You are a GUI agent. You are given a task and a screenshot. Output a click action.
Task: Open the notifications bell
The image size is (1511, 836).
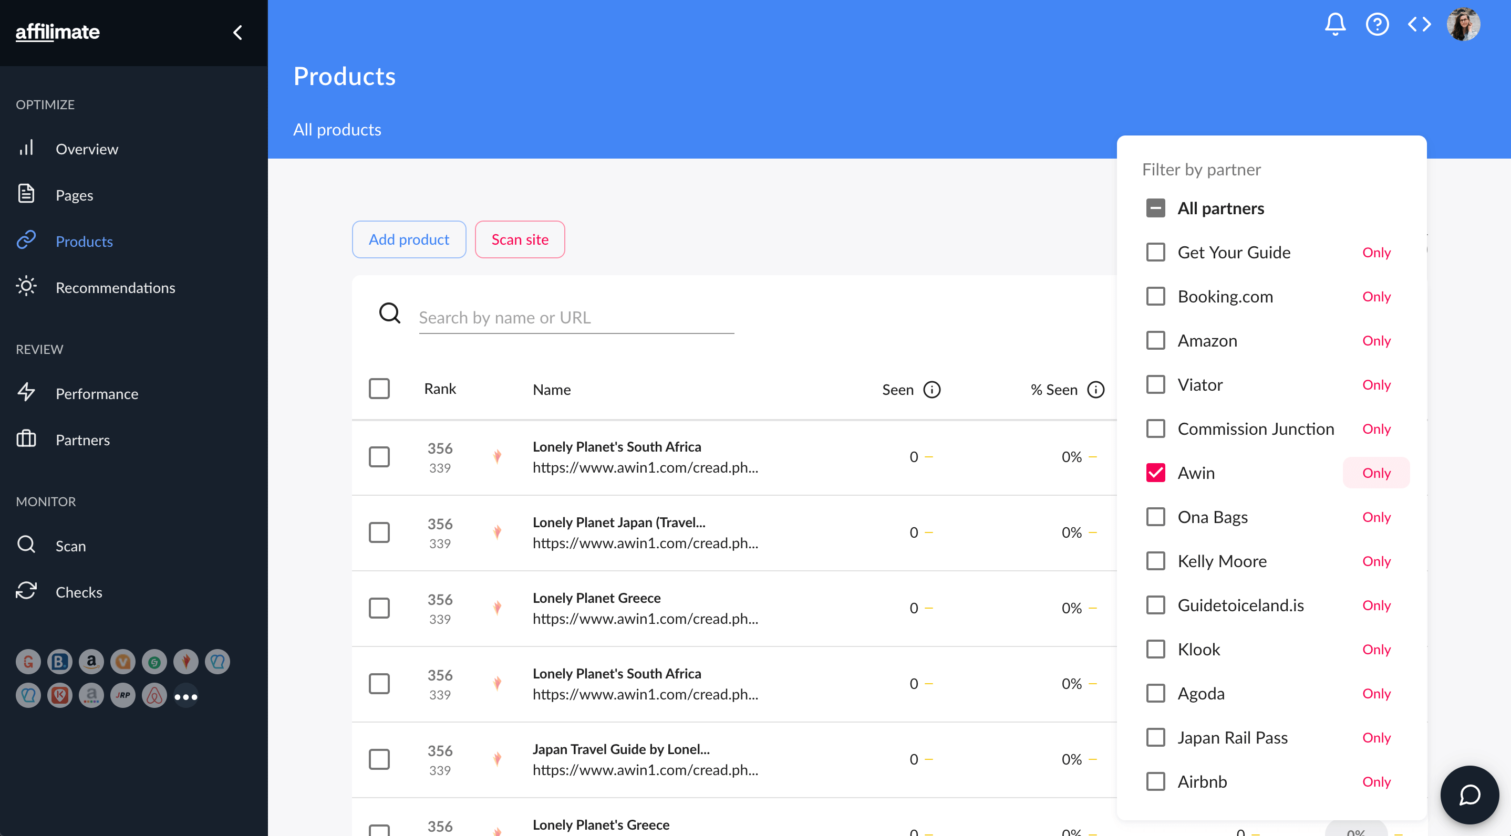1335,24
